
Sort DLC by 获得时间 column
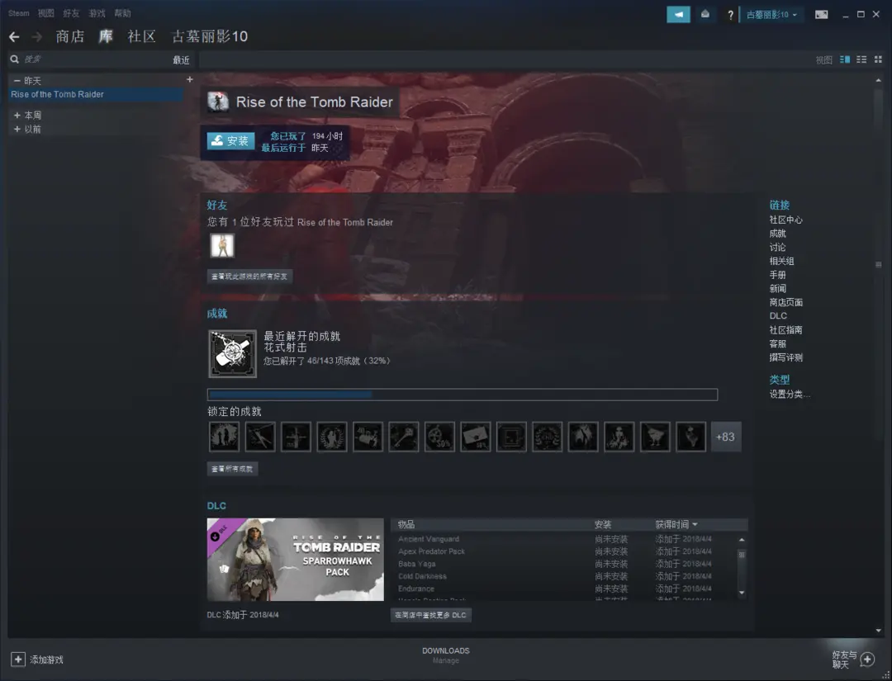tap(676, 524)
